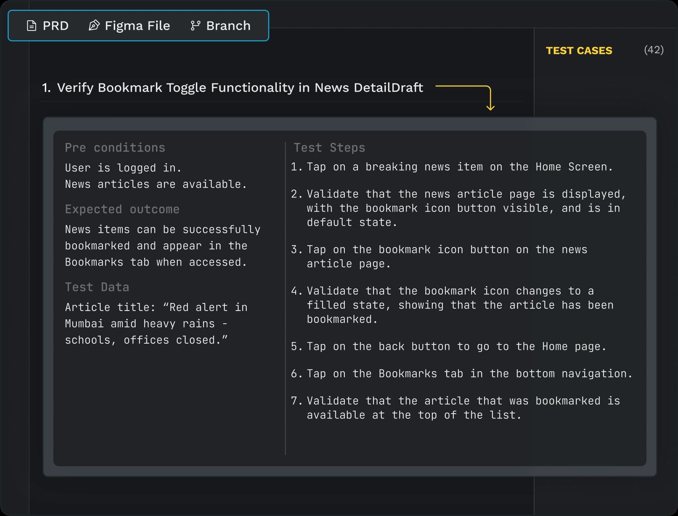The image size is (678, 516).
Task: Click text User is logged in.
Action: pos(123,168)
